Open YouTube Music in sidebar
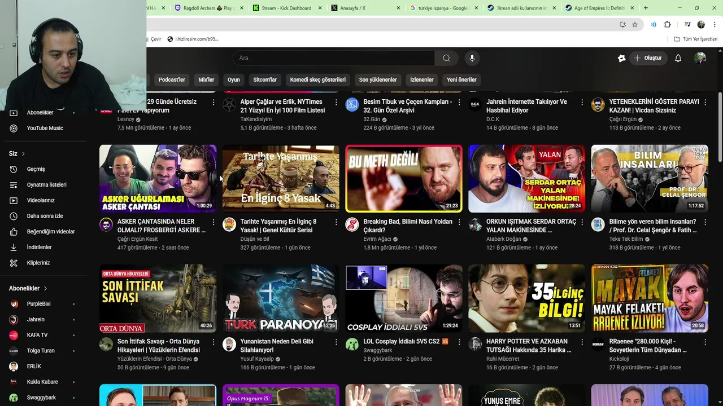The image size is (723, 406). [45, 128]
